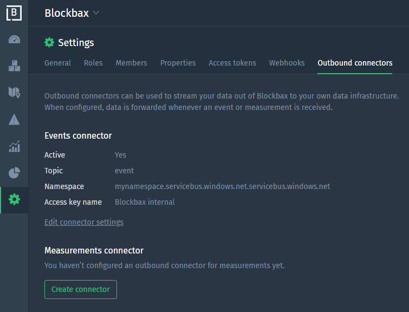Viewport: 409px width, 312px height.
Task: Switch to the Roles tab
Action: pos(93,63)
